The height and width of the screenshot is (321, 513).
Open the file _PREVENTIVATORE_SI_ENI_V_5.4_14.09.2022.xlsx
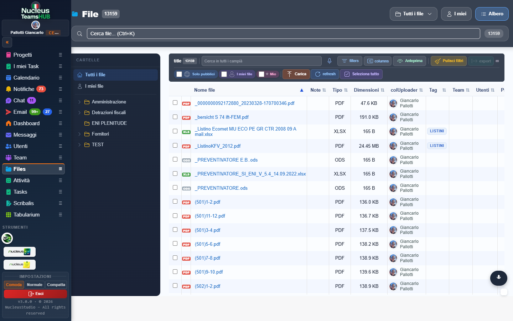(x=250, y=174)
